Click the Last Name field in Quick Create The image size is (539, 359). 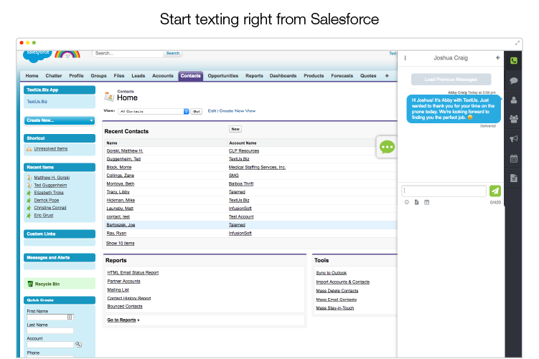click(x=50, y=331)
